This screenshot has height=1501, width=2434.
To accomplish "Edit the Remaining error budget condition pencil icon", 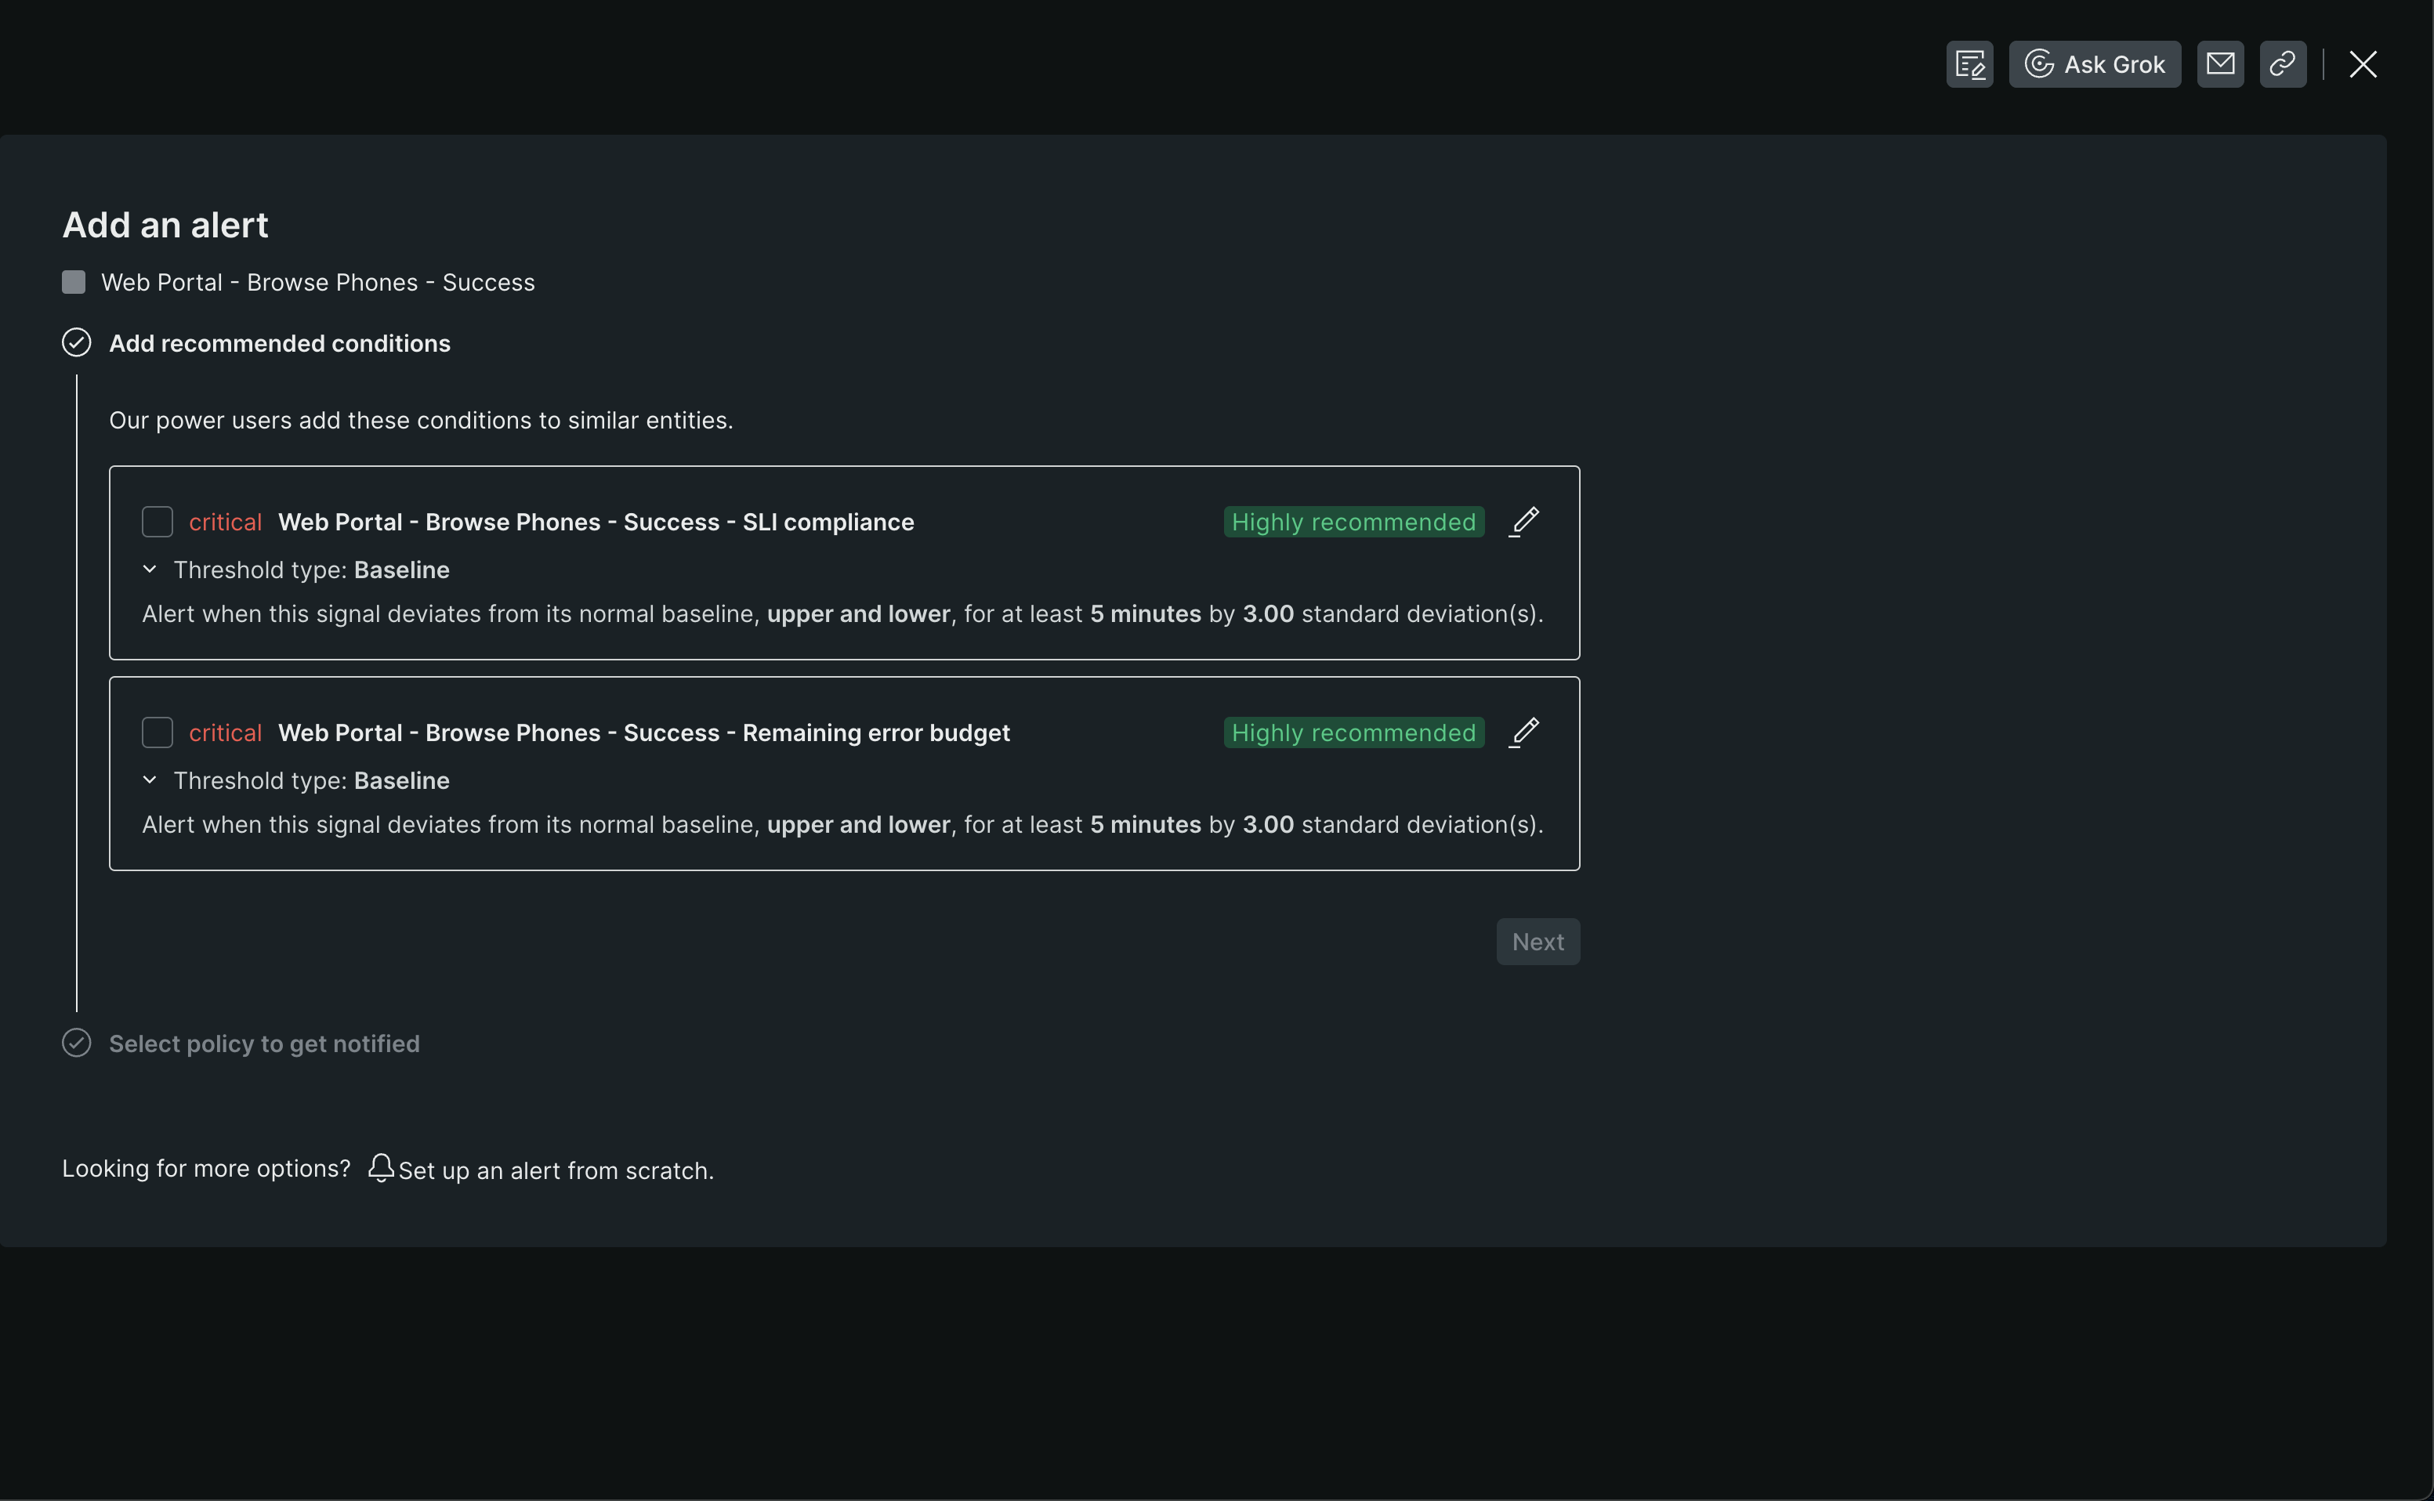I will click(1524, 732).
